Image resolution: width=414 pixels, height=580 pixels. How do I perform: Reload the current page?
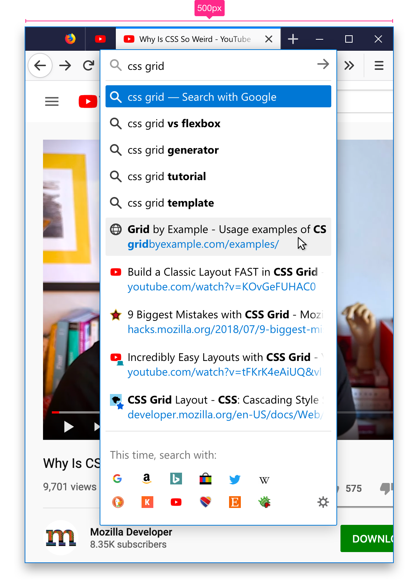pos(89,66)
